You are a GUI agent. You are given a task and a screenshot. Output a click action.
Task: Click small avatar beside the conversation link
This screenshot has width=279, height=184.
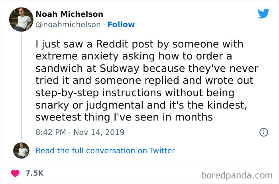point(21,150)
